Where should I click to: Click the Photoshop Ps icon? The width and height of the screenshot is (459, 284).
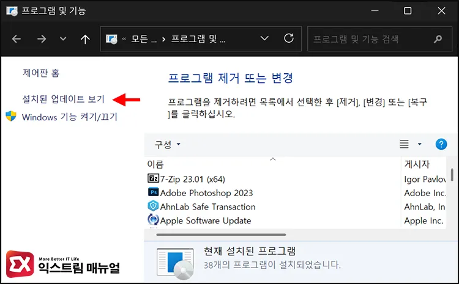pyautogui.click(x=153, y=192)
